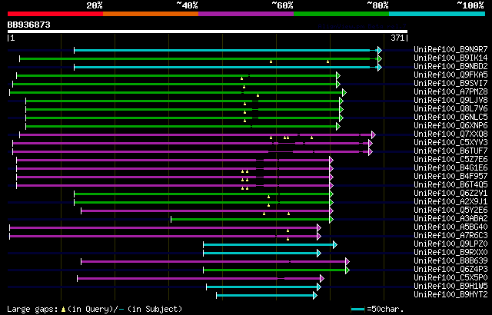Click the cyan ~100% identity color segment
Screen dimensions: 492x315
pyautogui.click(x=437, y=14)
